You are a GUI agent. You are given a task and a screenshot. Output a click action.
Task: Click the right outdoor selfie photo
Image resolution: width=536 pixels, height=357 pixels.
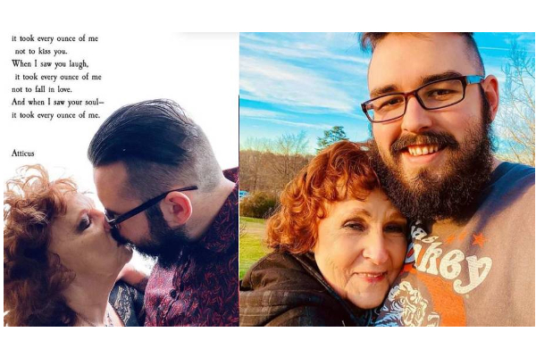point(388,179)
